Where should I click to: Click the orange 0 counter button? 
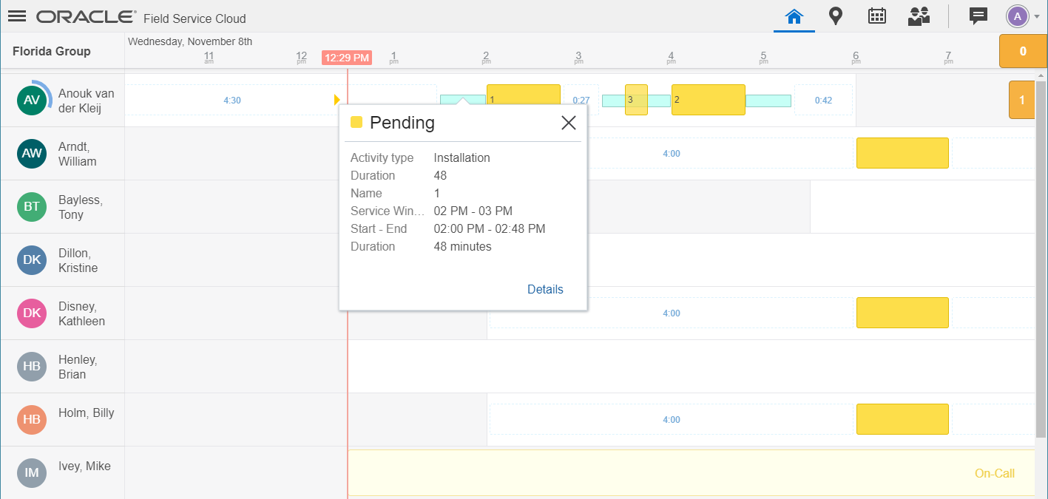[1023, 51]
